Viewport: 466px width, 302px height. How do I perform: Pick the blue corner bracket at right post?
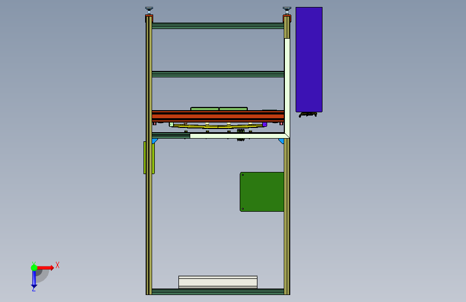(x=282, y=141)
